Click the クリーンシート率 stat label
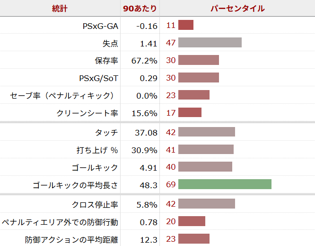 coord(87,113)
